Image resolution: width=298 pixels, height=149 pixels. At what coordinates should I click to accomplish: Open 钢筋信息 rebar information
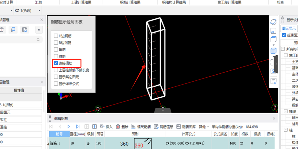pyautogui.click(x=164, y=127)
